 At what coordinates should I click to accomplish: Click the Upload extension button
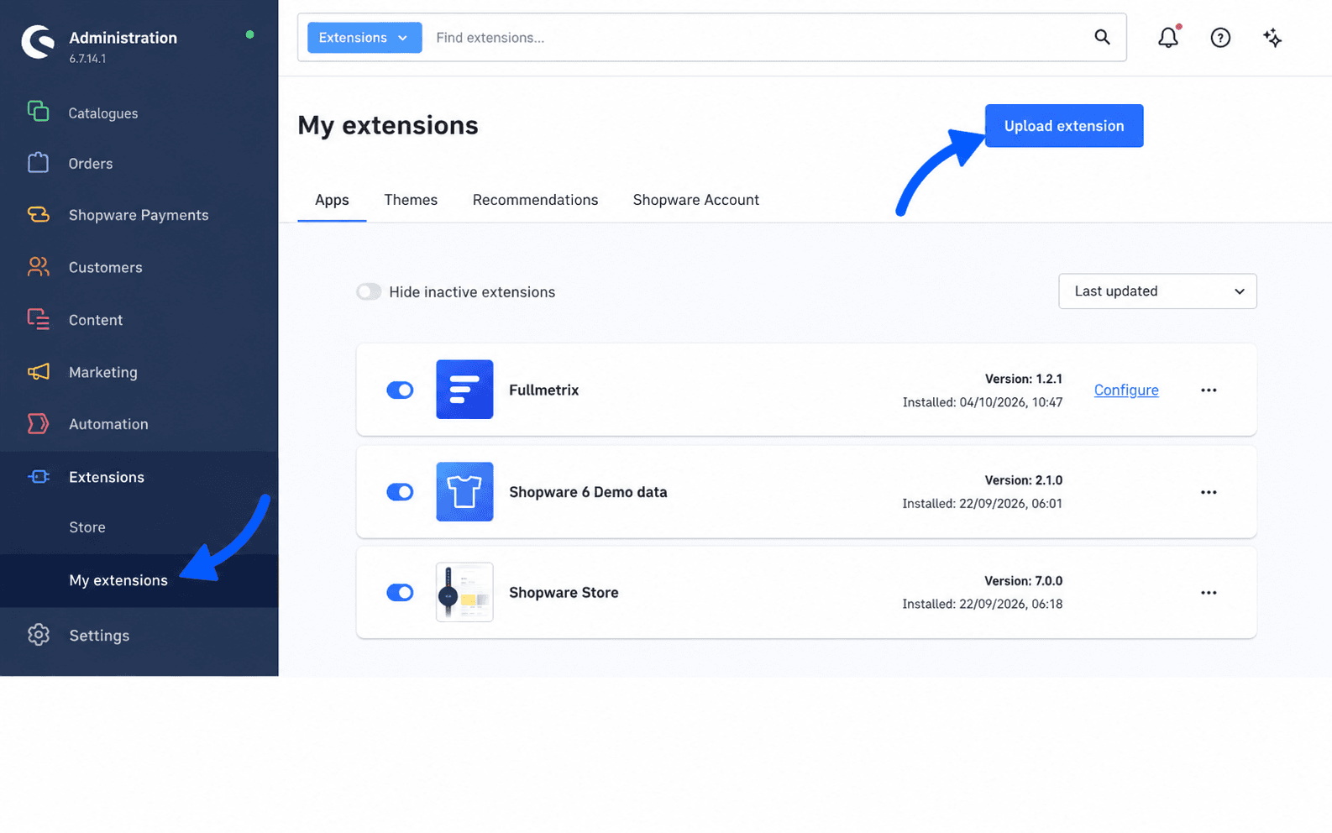point(1064,126)
